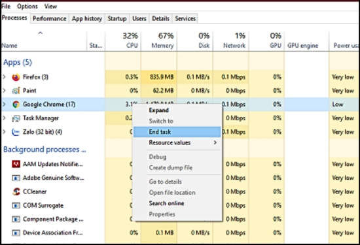Sort by the GPU column header
The image size is (360, 245).
(x=266, y=41)
